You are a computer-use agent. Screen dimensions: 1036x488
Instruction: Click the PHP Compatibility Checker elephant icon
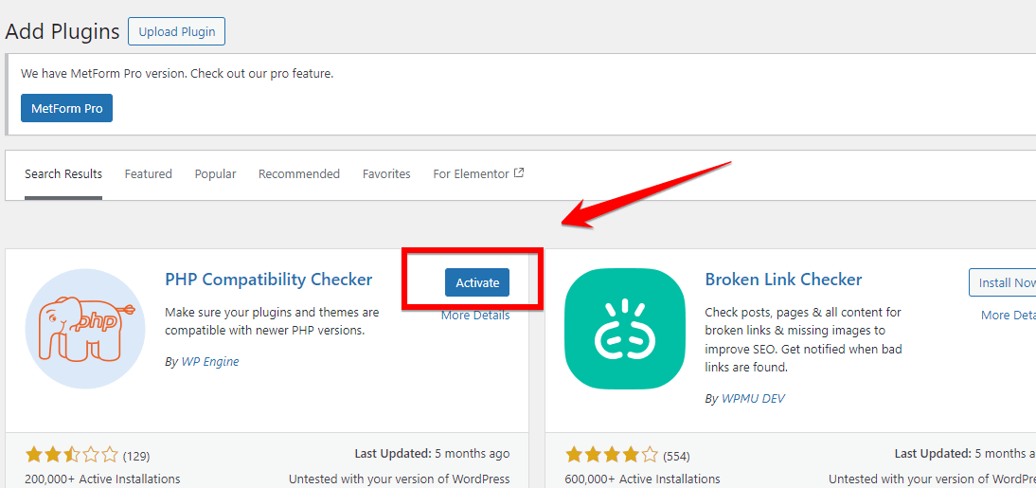coord(85,329)
